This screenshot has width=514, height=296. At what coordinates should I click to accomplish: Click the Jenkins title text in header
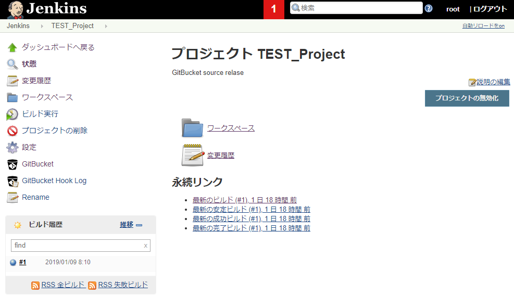(56, 8)
